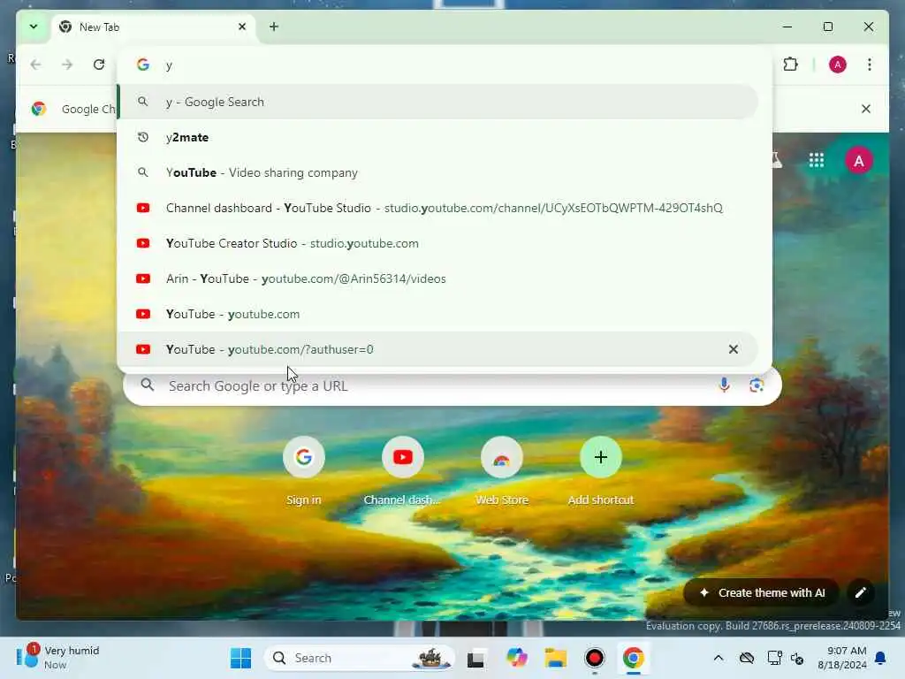Click Create theme with AI
Screen dimensions: 905x679
tap(762, 592)
